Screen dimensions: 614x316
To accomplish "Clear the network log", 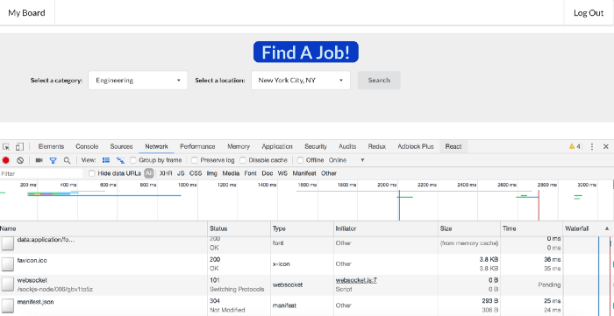I will point(20,160).
